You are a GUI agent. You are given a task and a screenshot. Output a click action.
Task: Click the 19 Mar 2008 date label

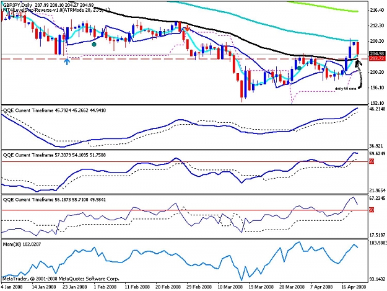(x=261, y=287)
